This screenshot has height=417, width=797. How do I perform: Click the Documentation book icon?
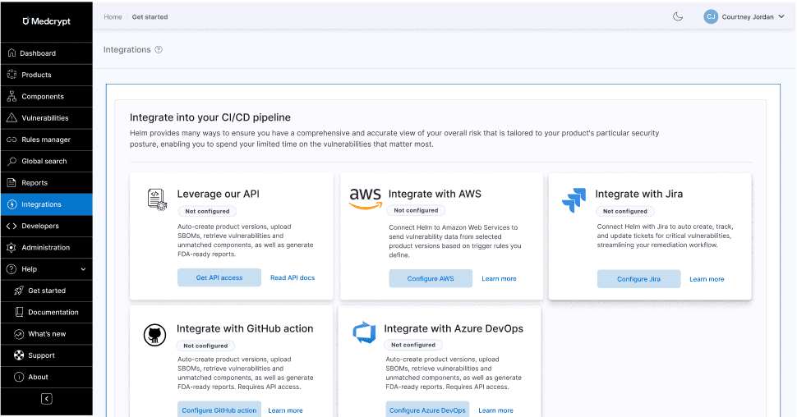tap(20, 312)
